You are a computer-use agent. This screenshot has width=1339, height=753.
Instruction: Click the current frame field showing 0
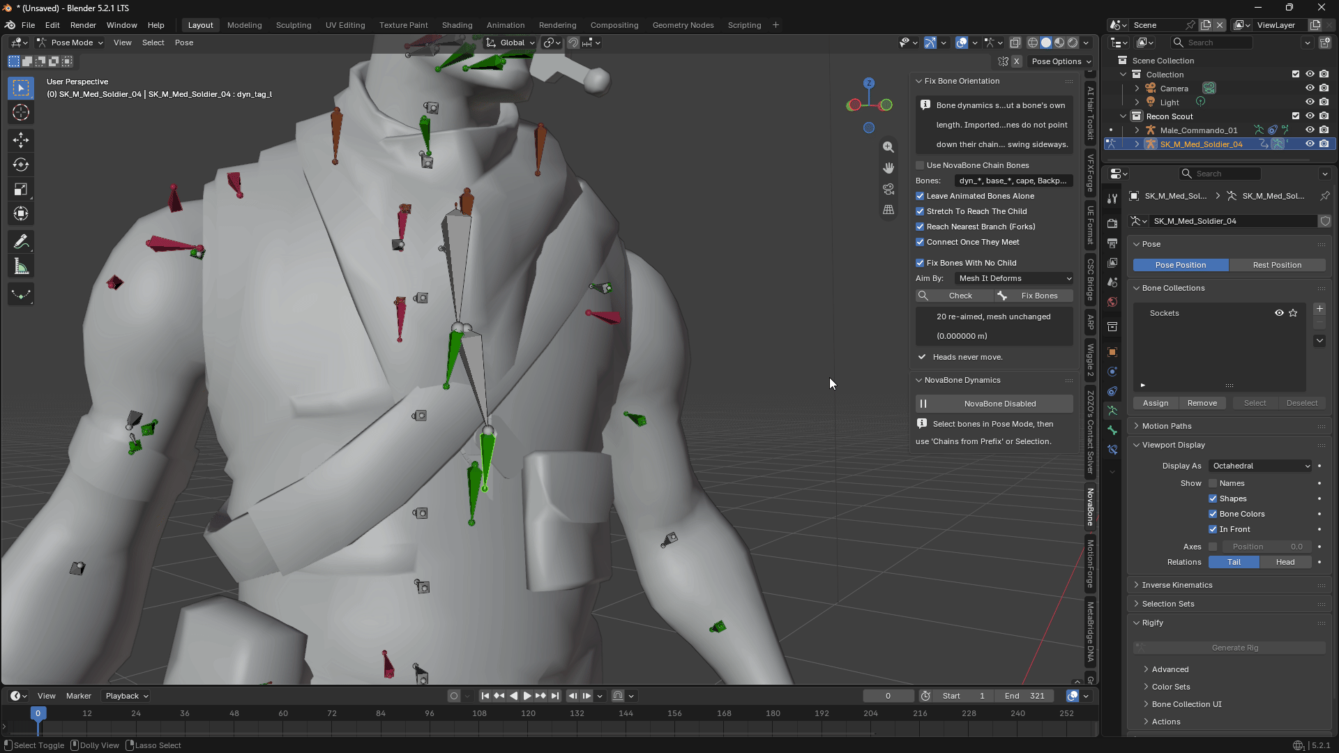(x=888, y=696)
